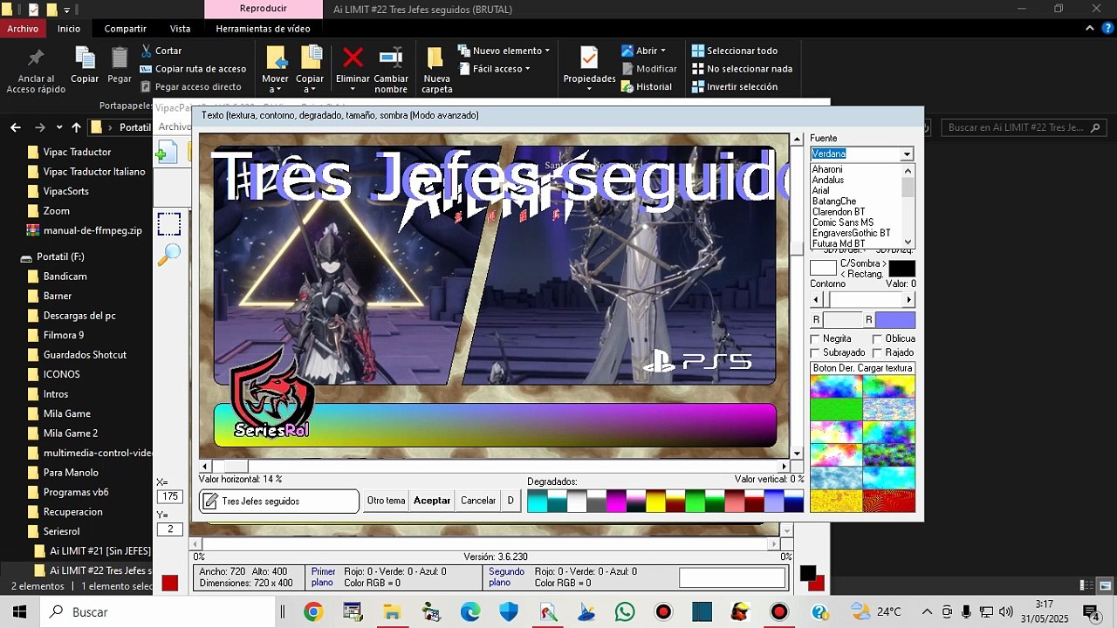Viewport: 1117px width, 628px height.
Task: Click the Copiar ruta de acceso icon
Action: coord(146,69)
